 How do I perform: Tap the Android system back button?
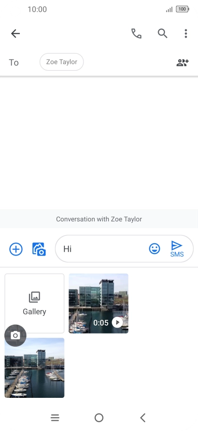(x=143, y=418)
